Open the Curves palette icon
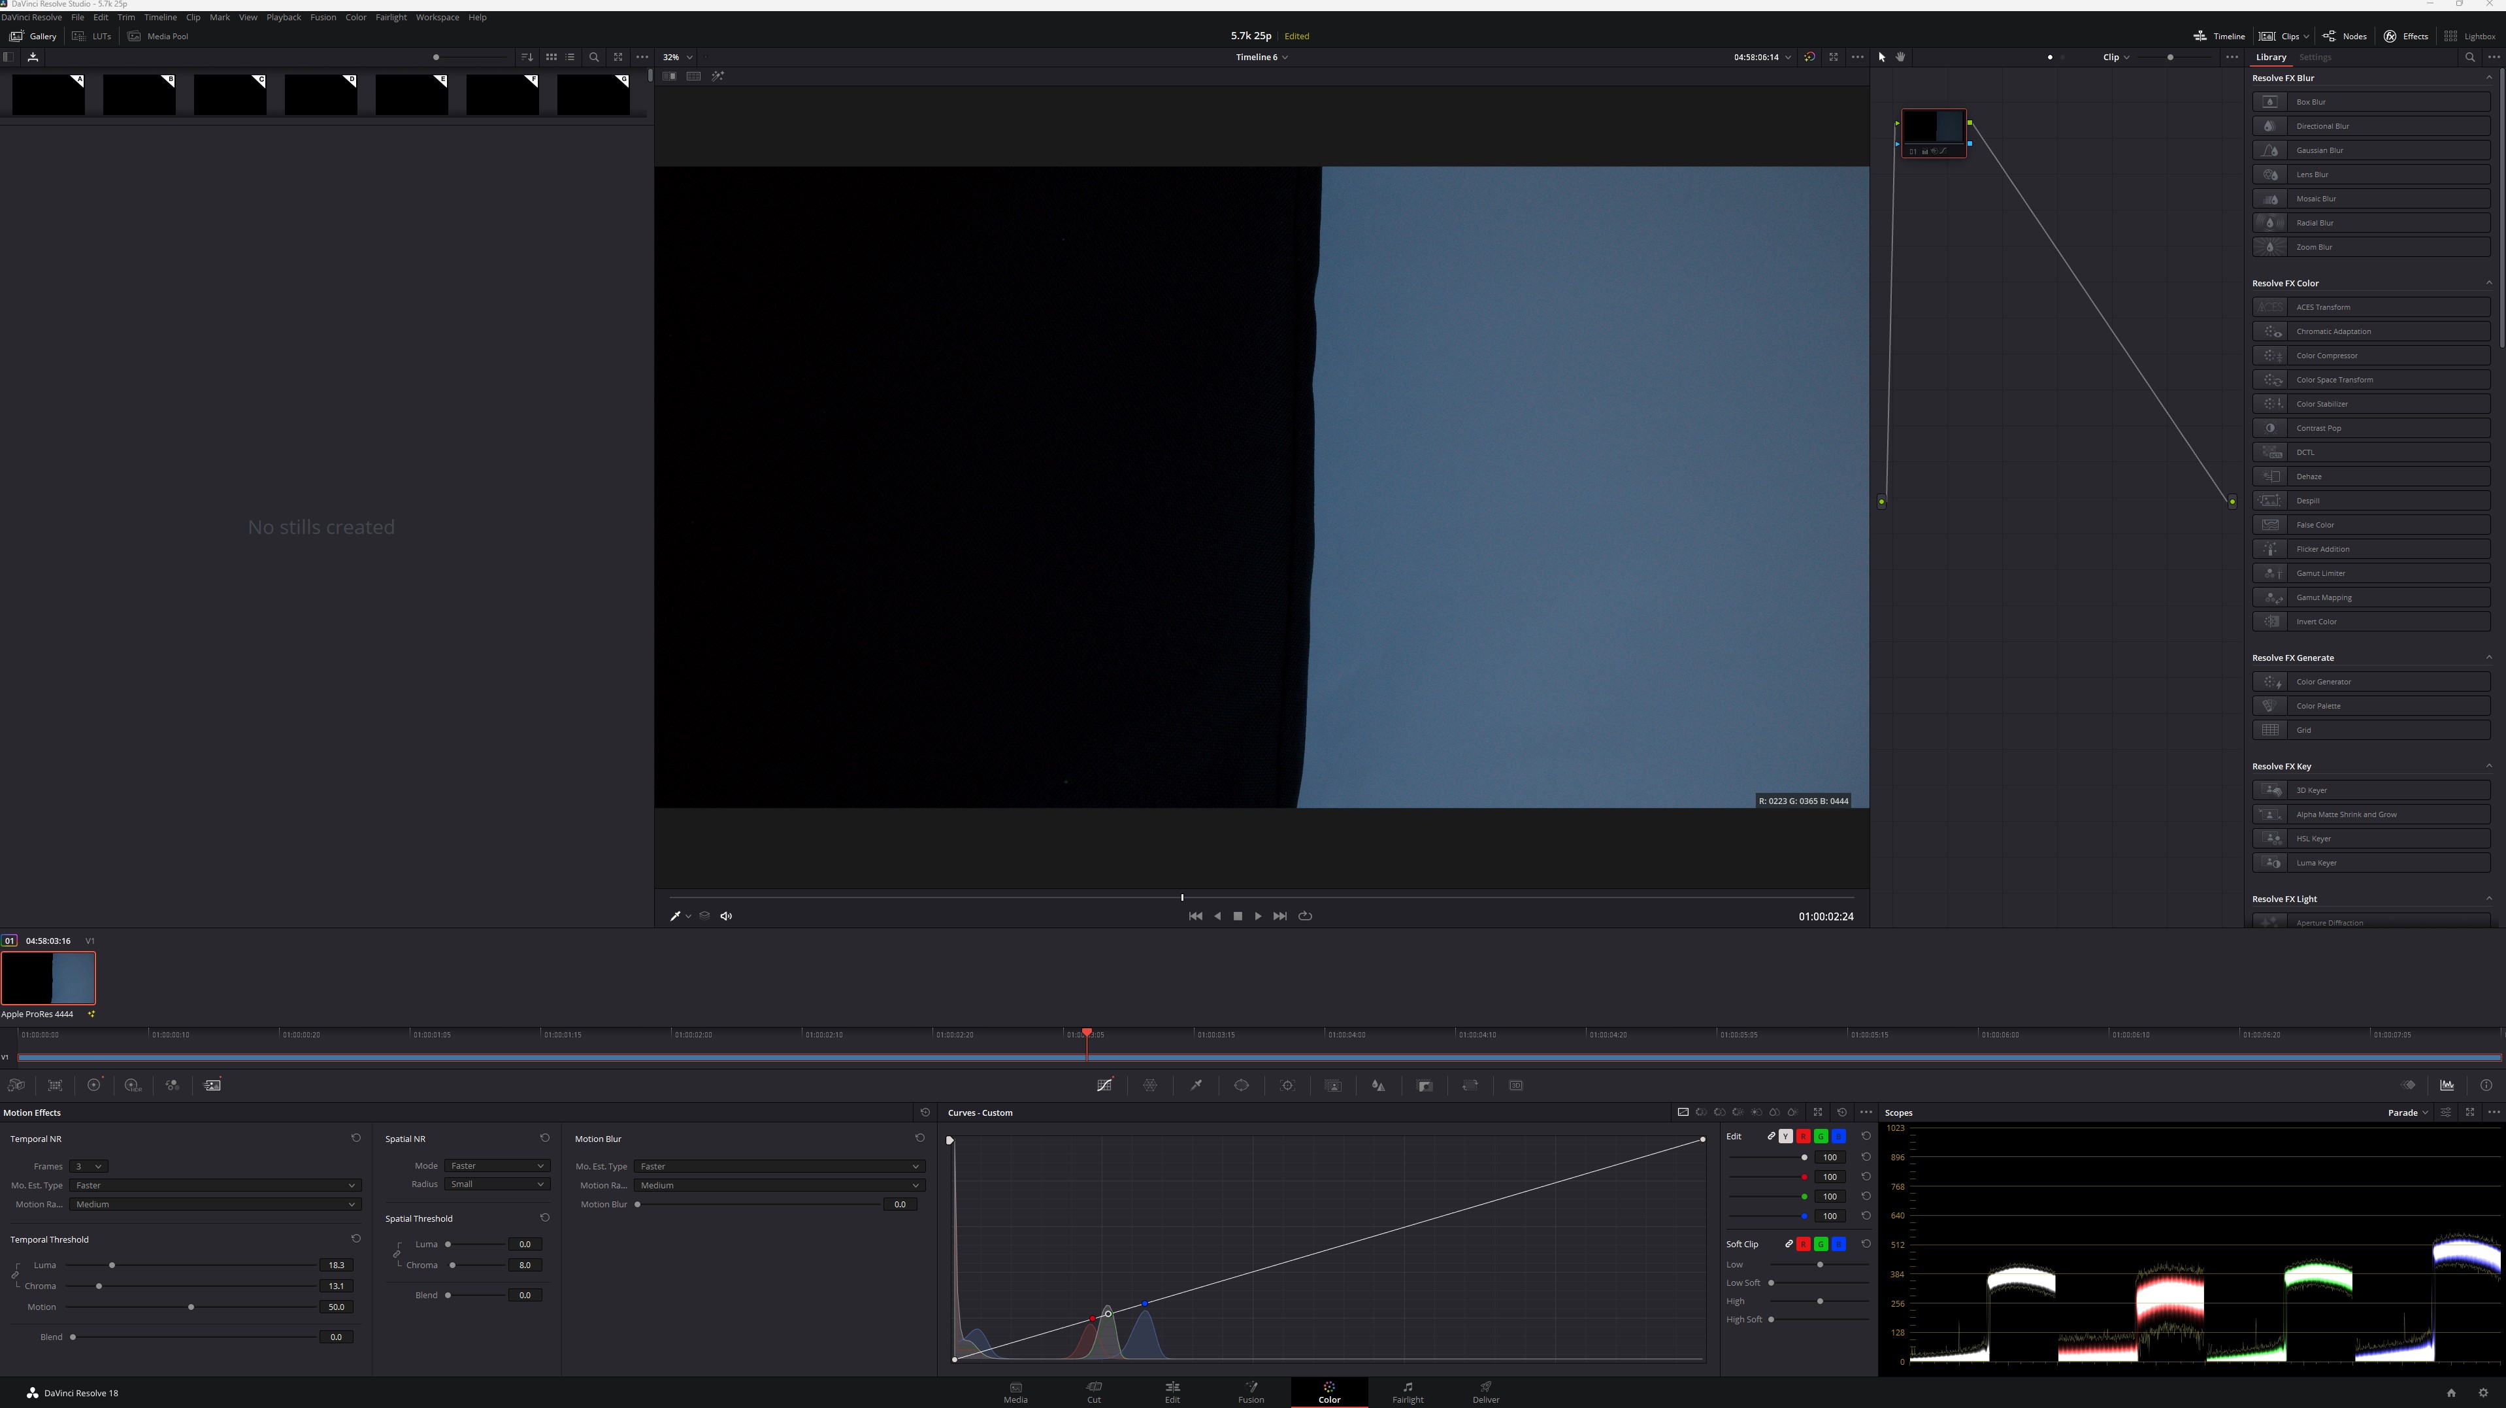 click(1104, 1085)
